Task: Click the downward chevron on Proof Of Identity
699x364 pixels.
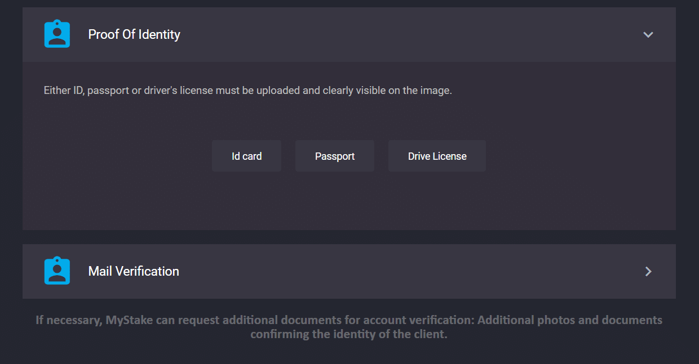Action: 648,34
